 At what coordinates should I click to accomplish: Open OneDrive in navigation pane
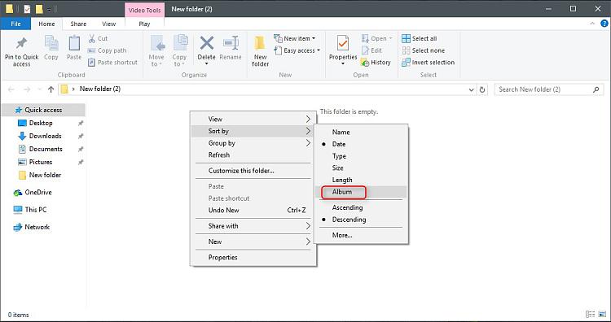(37, 193)
